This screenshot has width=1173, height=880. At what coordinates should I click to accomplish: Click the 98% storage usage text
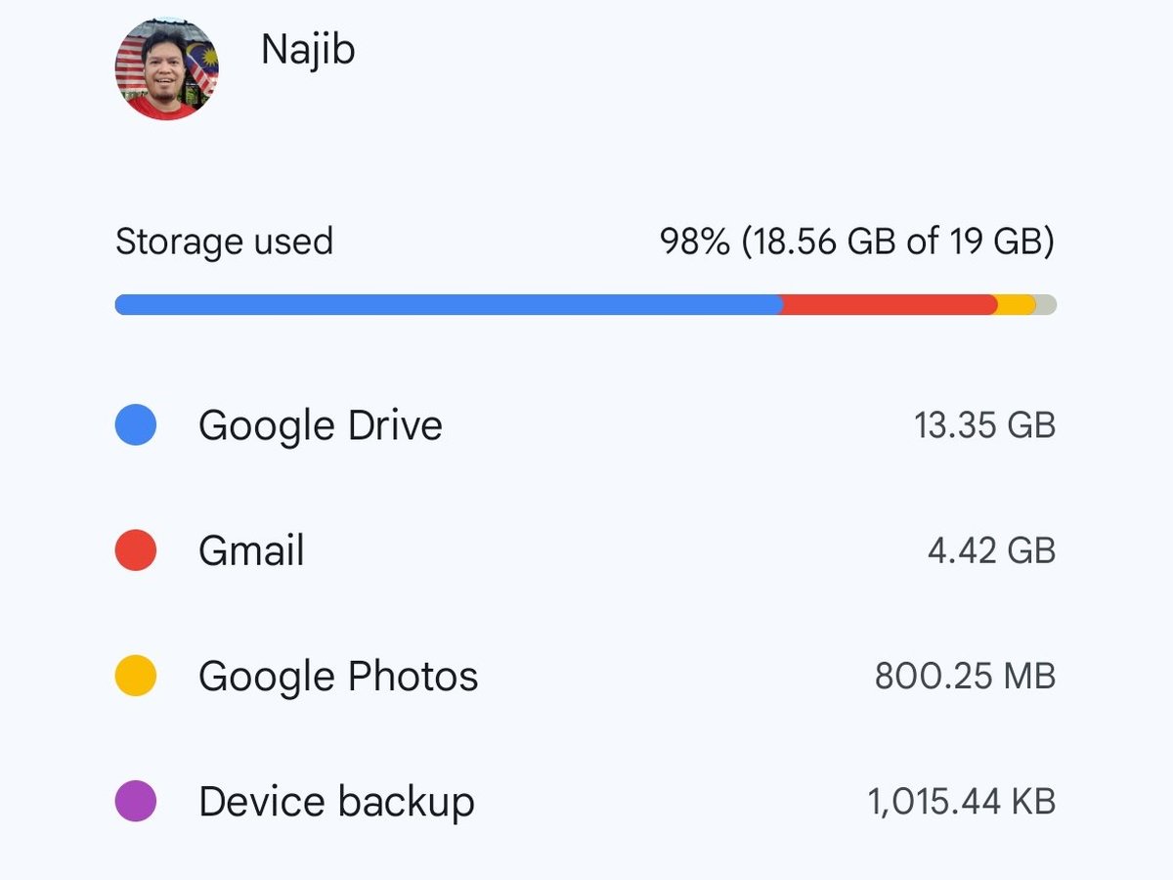tap(857, 242)
